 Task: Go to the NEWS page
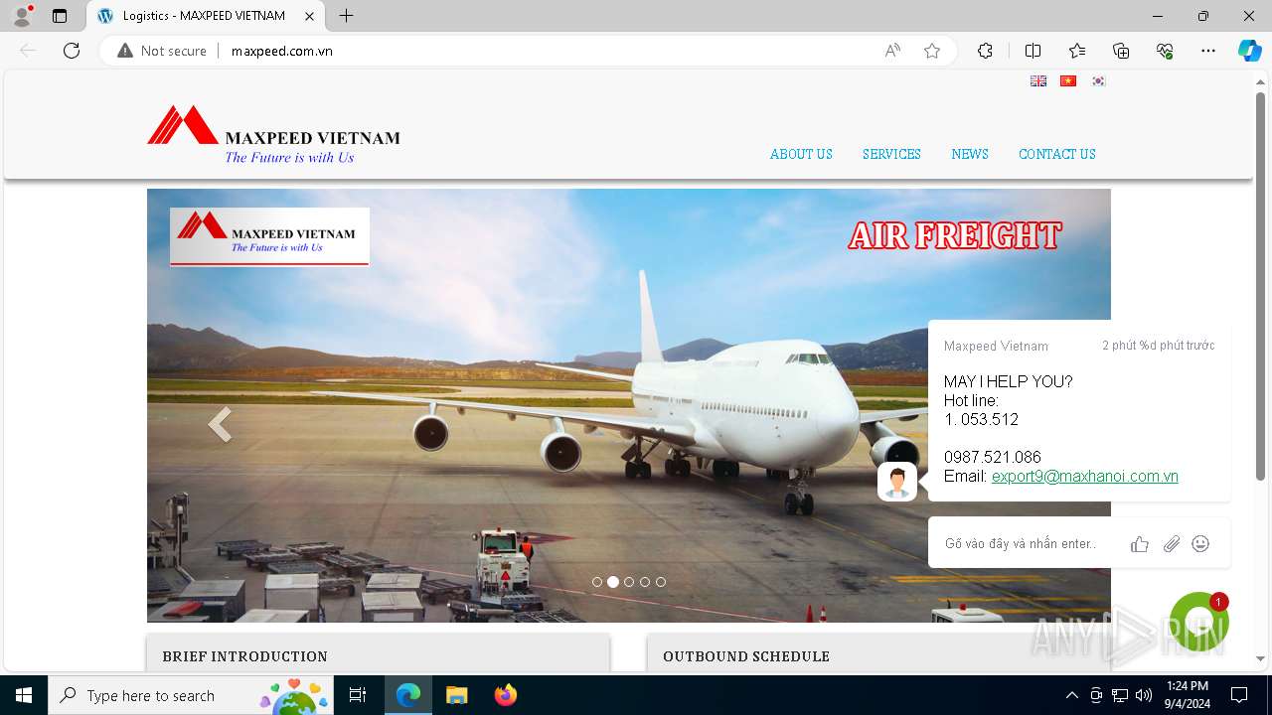(970, 154)
